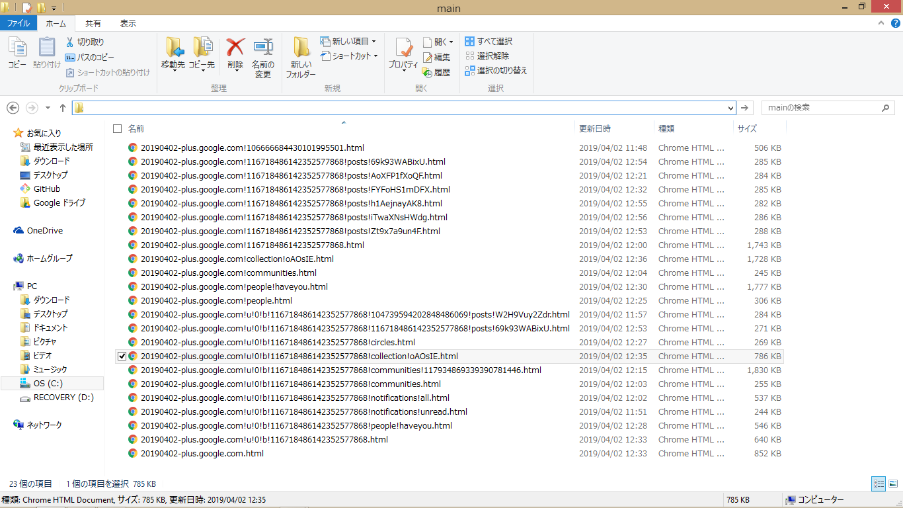Click the コピー (Copy) icon in clipboard group
This screenshot has height=508, width=903.
pyautogui.click(x=17, y=48)
